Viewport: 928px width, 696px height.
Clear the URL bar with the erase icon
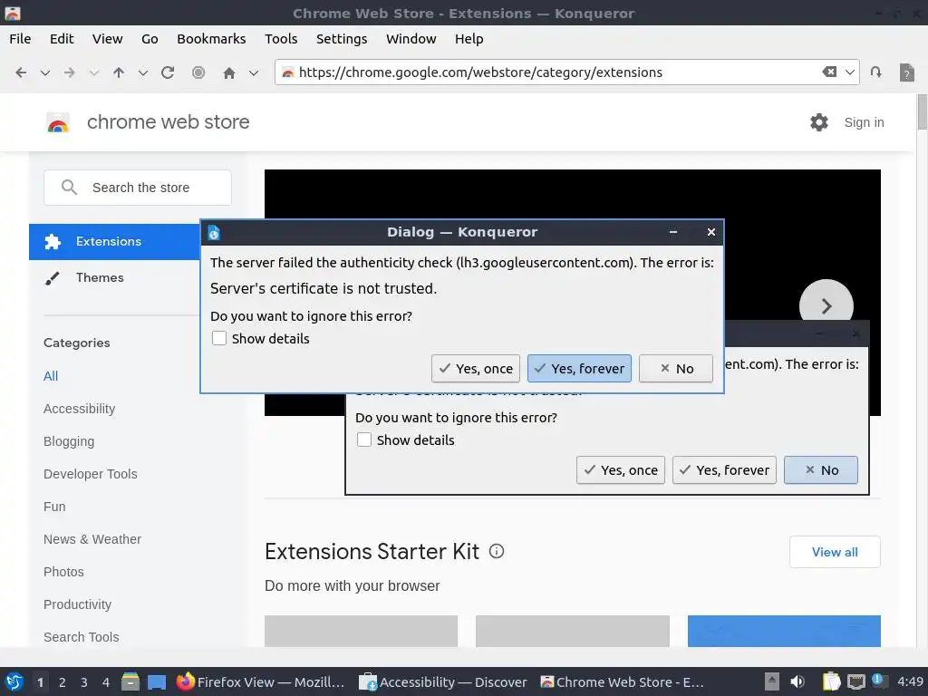(x=830, y=72)
